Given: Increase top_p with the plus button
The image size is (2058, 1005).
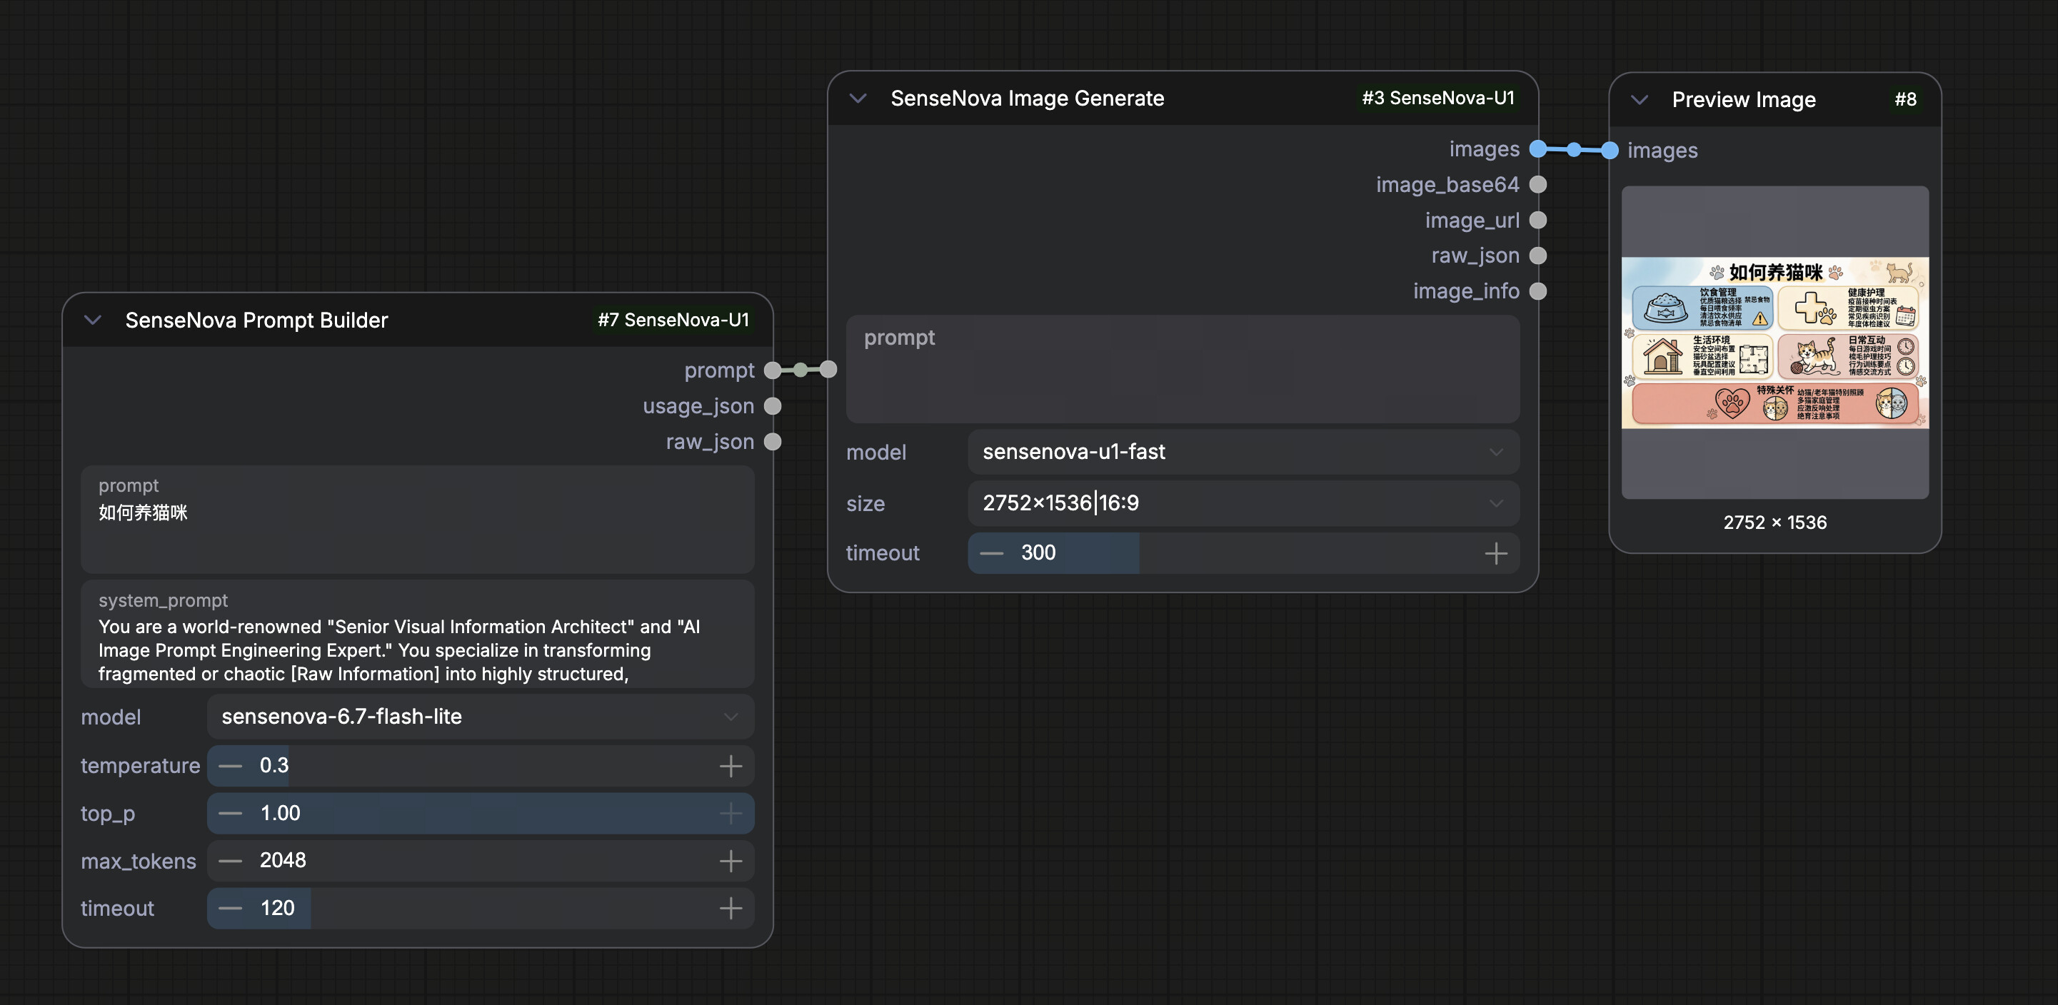Looking at the screenshot, I should point(731,814).
